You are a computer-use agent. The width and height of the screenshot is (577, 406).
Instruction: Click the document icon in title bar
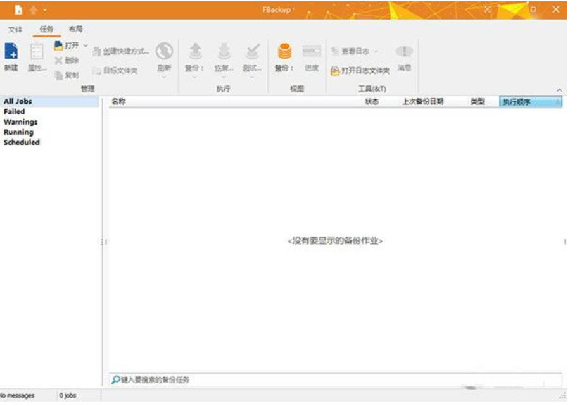(x=18, y=10)
